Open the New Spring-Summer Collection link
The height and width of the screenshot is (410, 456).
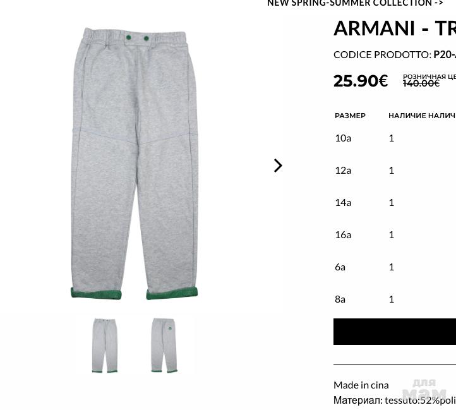pyautogui.click(x=355, y=3)
